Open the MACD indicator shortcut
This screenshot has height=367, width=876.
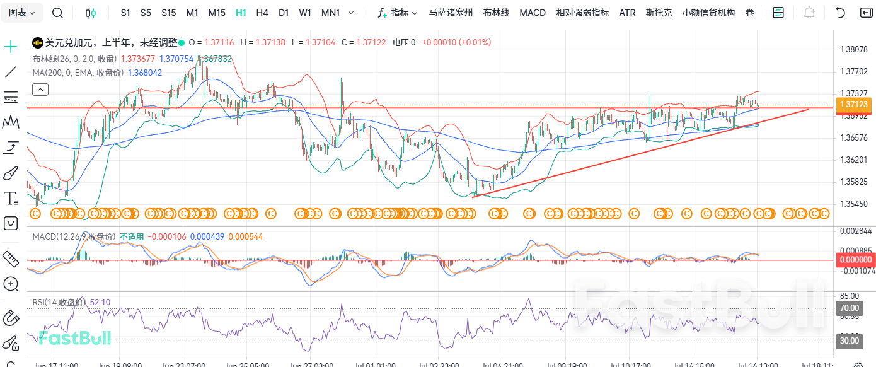[x=533, y=11]
